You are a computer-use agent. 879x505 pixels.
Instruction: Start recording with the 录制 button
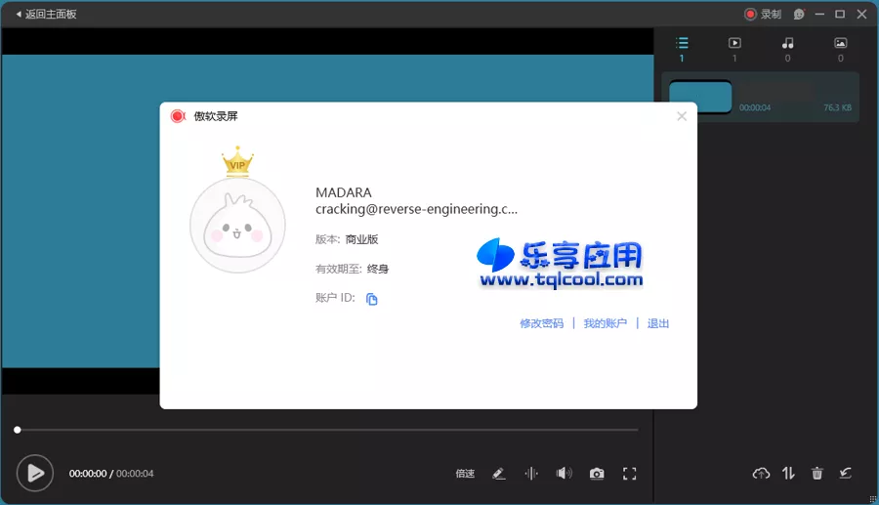click(x=763, y=14)
